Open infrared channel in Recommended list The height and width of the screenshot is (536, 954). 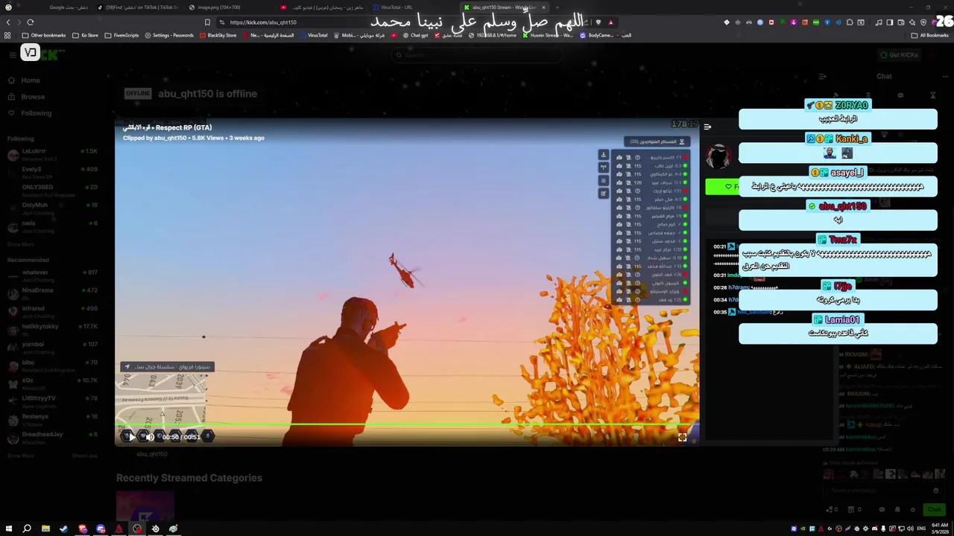(52, 311)
